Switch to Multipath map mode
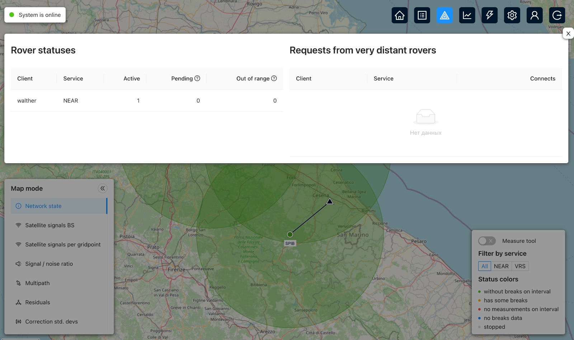Viewport: 574px width, 340px height. coord(37,283)
